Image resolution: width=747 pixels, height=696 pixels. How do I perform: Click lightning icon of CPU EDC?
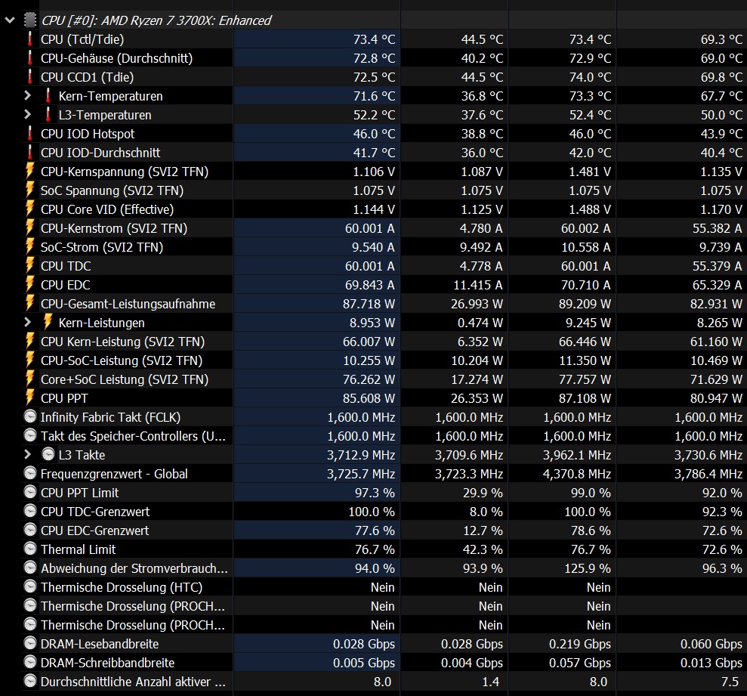click(30, 285)
